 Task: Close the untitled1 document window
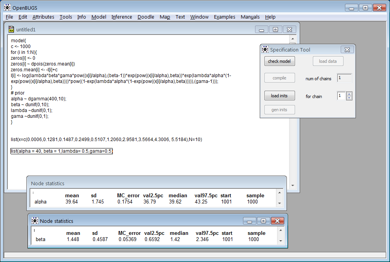(290, 29)
